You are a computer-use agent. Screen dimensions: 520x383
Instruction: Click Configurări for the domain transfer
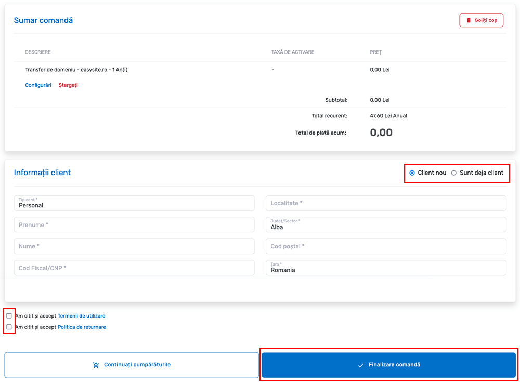37,85
